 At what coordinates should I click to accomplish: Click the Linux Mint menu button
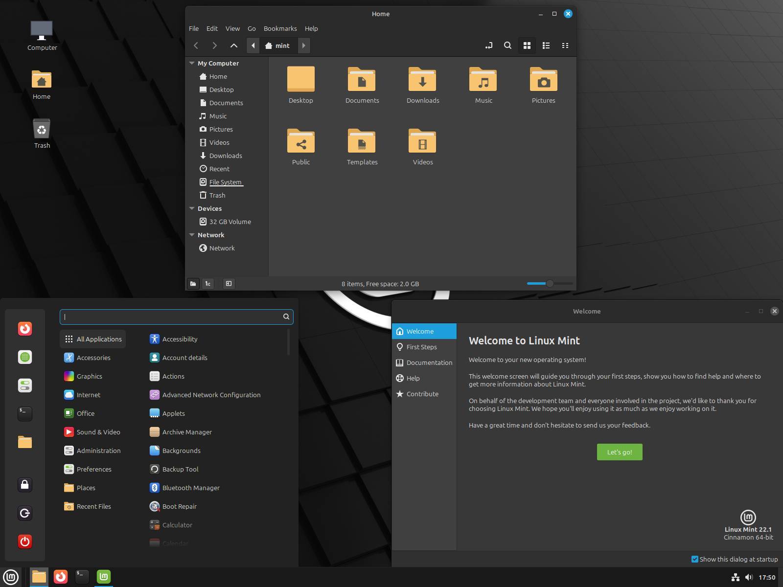pos(11,577)
